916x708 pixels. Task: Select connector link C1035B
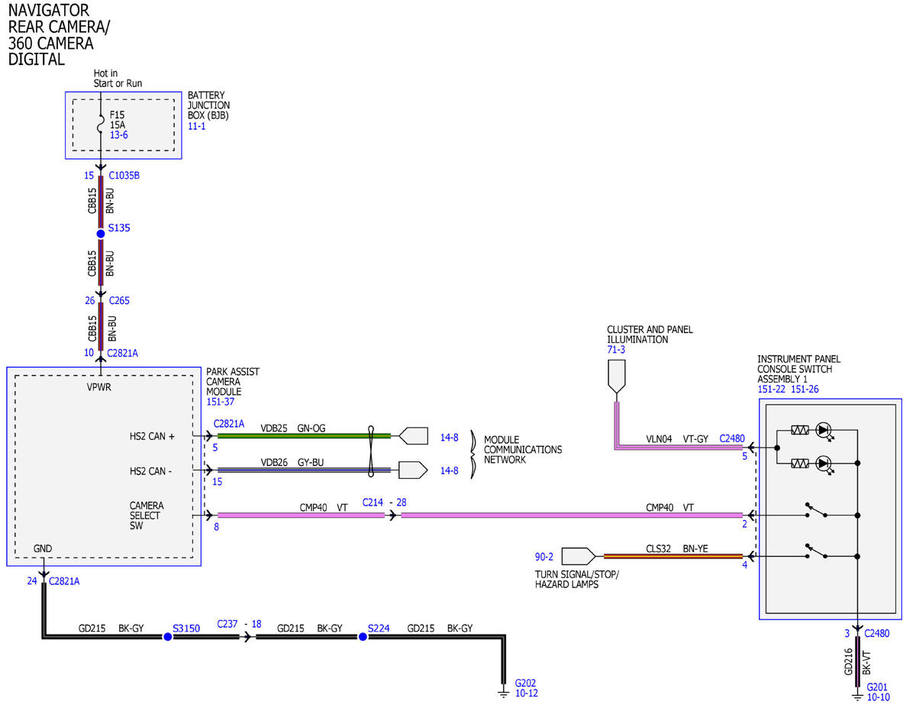pyautogui.click(x=124, y=176)
